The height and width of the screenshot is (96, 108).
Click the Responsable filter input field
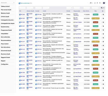(77, 8)
